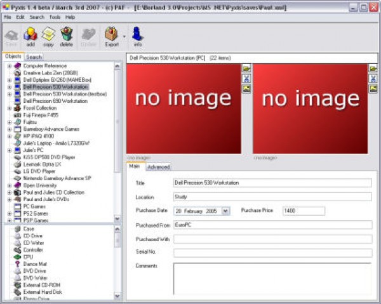Open the File menu
Screen dimensions: 381x304
click(x=8, y=17)
